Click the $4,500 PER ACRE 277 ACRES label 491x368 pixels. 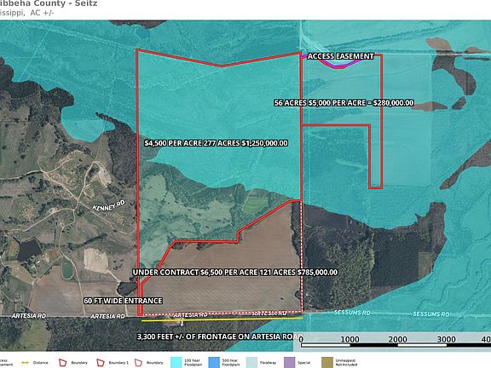tap(216, 143)
